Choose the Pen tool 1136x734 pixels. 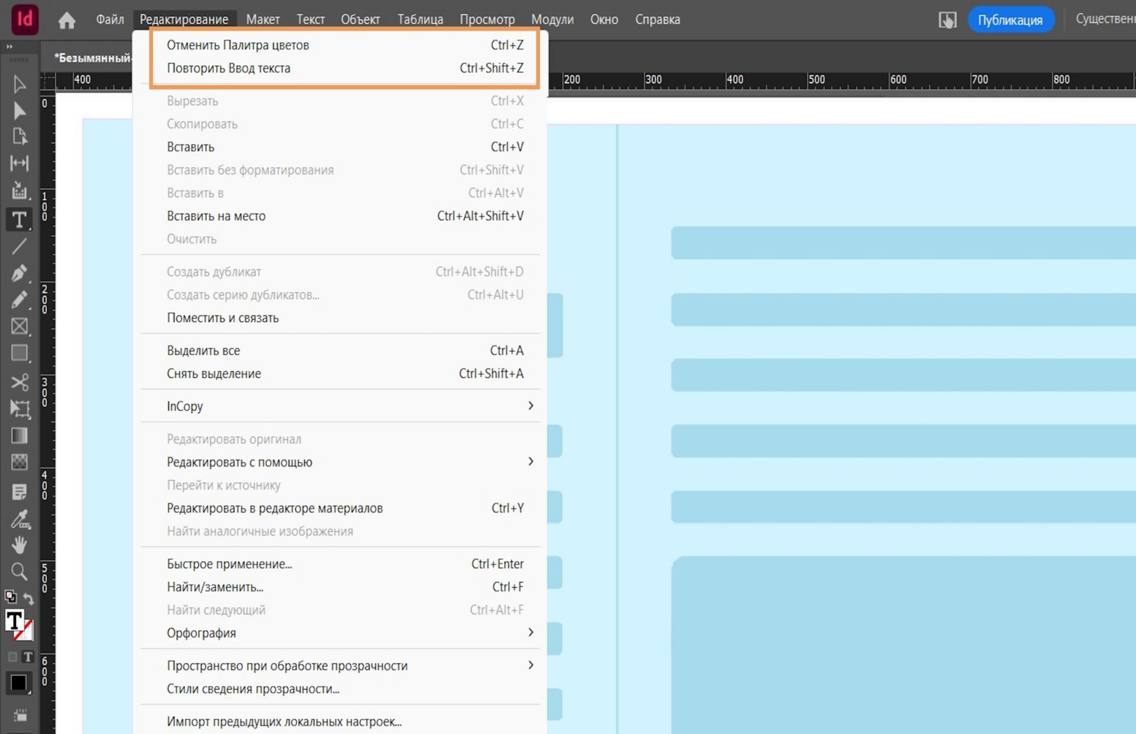pos(19,273)
